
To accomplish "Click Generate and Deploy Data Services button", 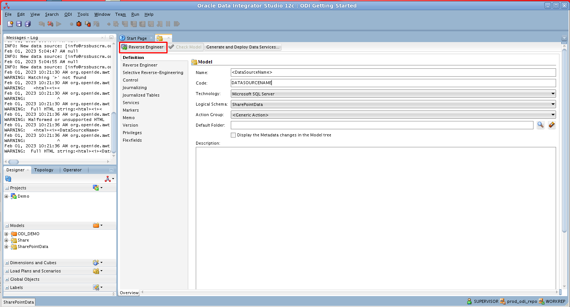I will [242, 47].
